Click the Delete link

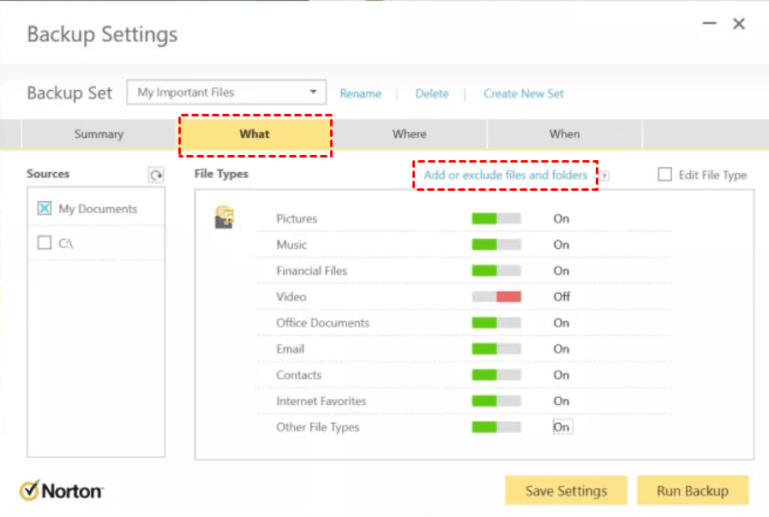click(x=432, y=93)
